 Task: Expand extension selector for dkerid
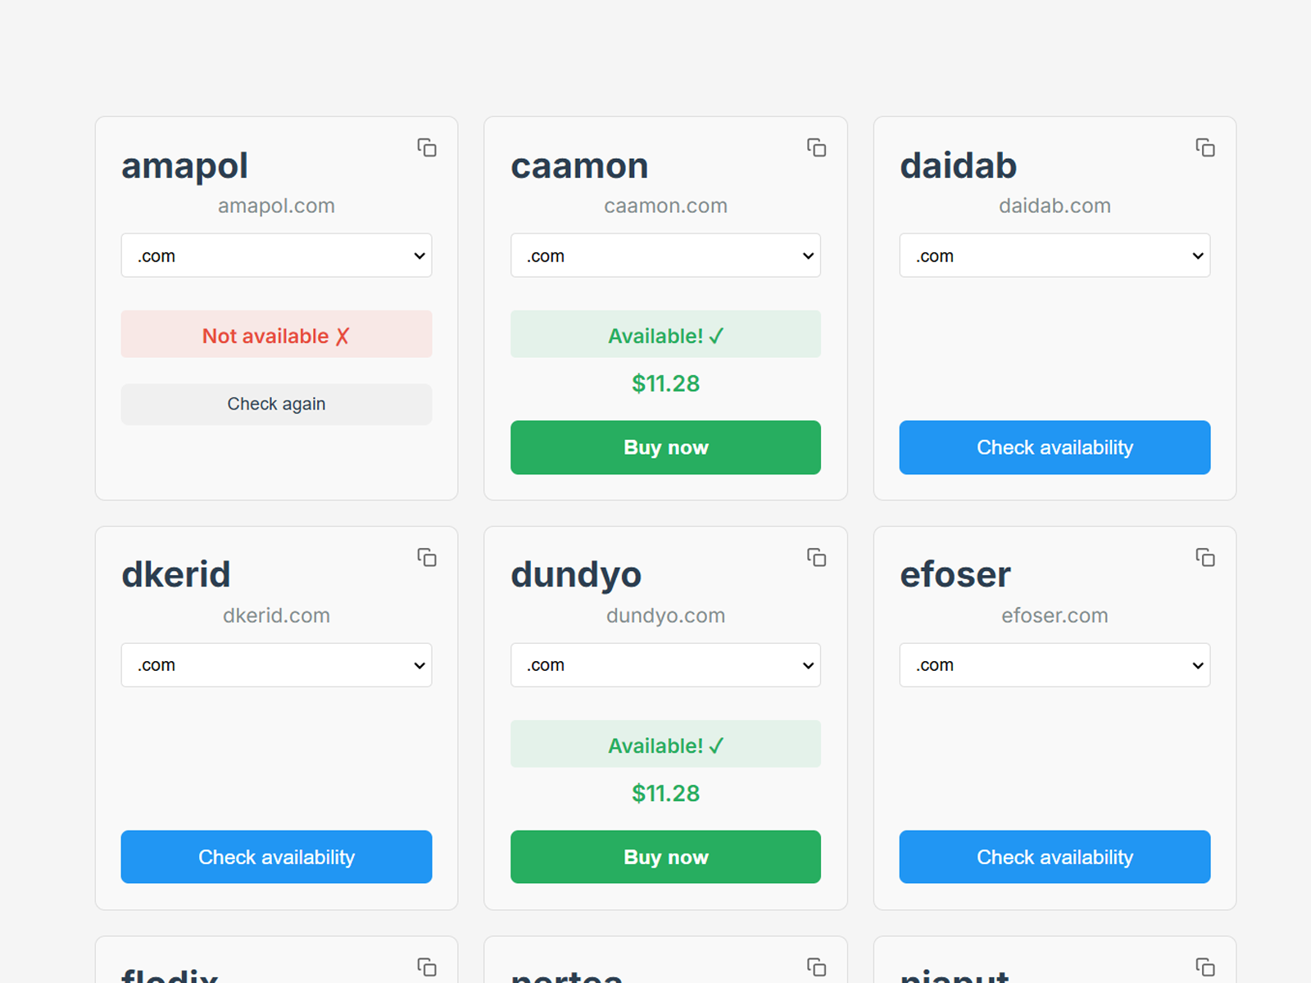276,665
